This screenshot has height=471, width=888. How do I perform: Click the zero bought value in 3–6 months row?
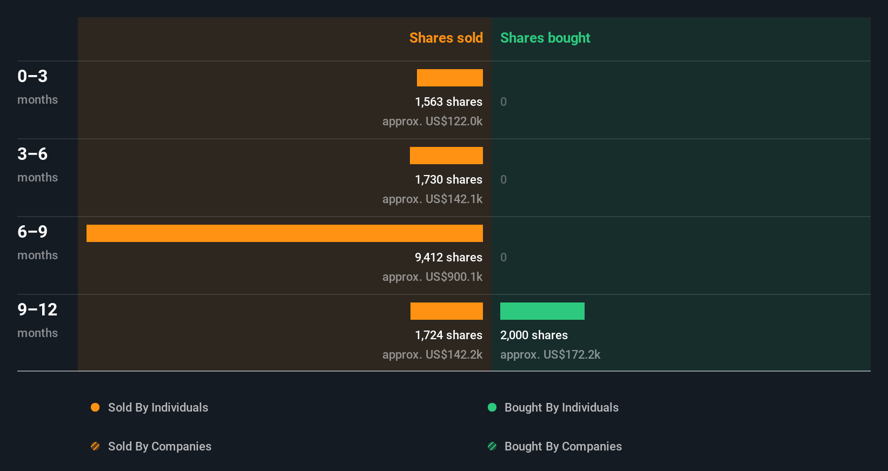(x=503, y=180)
